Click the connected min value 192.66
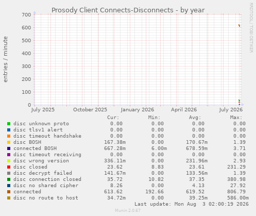Viewport: 256px width, 216px height. (155, 192)
